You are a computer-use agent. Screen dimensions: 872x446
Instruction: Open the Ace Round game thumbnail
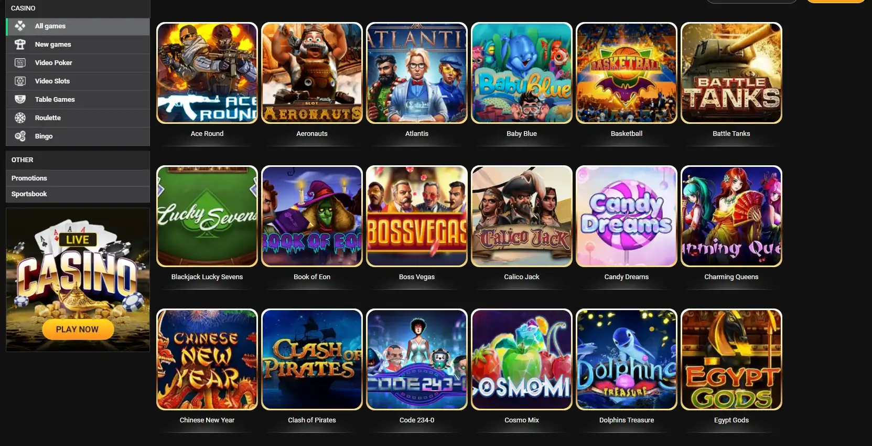coord(207,73)
